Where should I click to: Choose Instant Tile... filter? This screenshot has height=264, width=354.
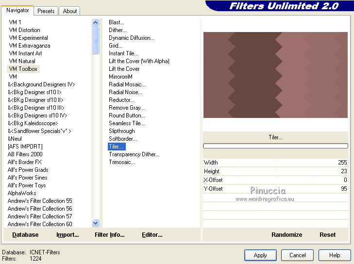tap(123, 53)
